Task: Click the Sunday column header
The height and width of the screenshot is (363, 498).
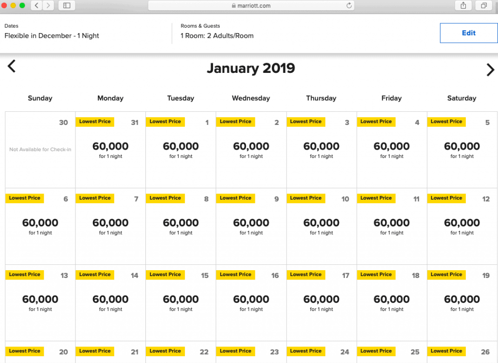Action: click(x=40, y=98)
